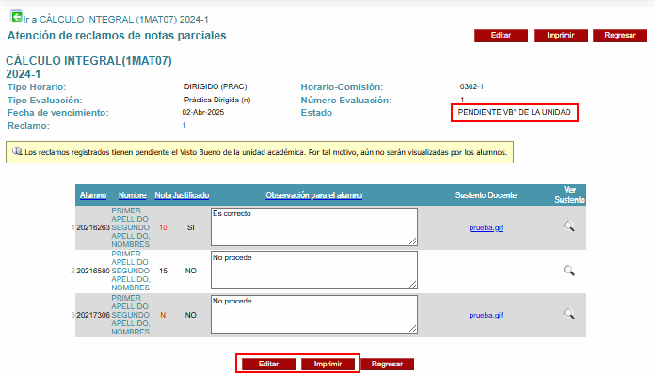Click the Sustento Docente column header

pyautogui.click(x=486, y=195)
